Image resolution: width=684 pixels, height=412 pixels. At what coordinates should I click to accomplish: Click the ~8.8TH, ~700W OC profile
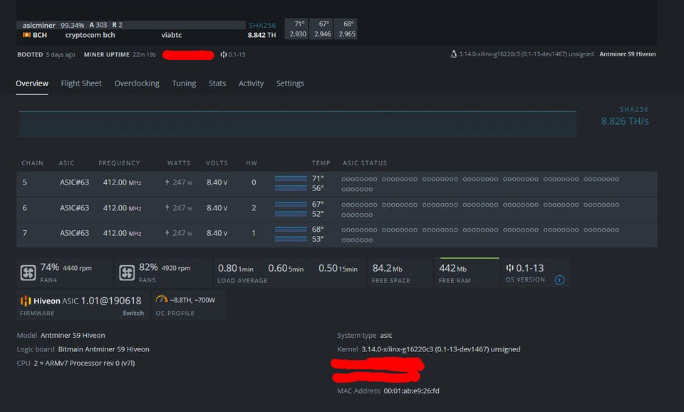[192, 300]
